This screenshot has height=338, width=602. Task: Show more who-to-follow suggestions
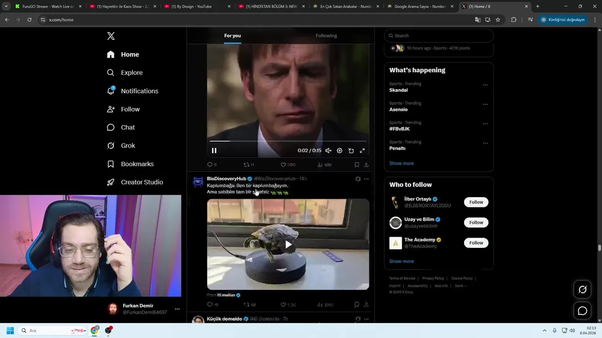click(402, 261)
